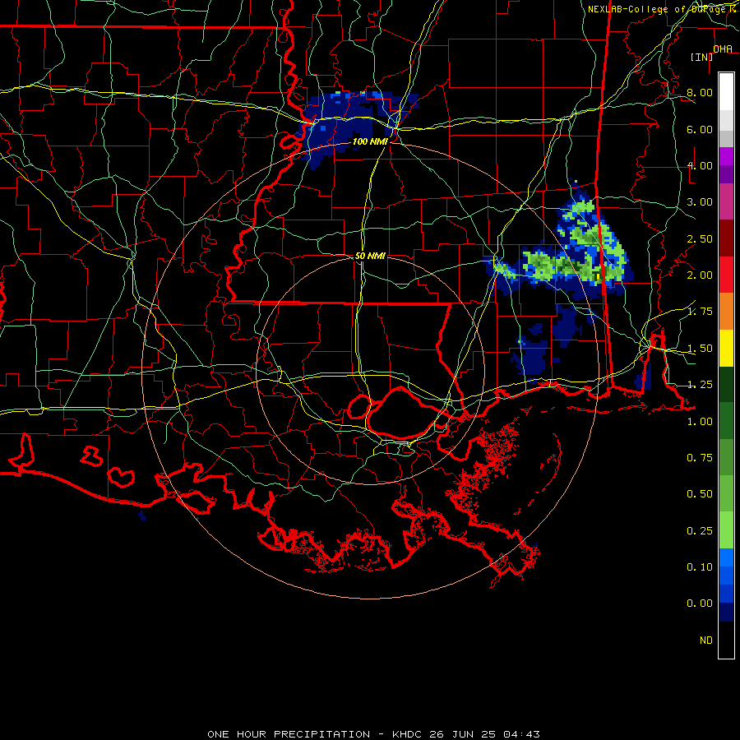This screenshot has height=740, width=740.
Task: Click the 0.10 scale value
Action: [x=700, y=567]
